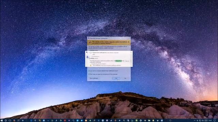Click Yes to connect despite certificate errors

coord(116,78)
